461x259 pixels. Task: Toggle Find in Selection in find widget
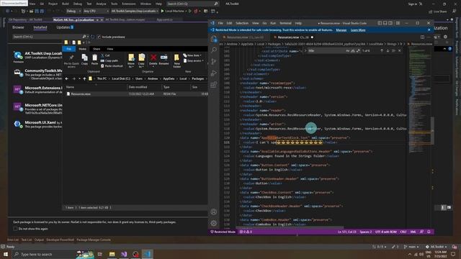(x=393, y=51)
